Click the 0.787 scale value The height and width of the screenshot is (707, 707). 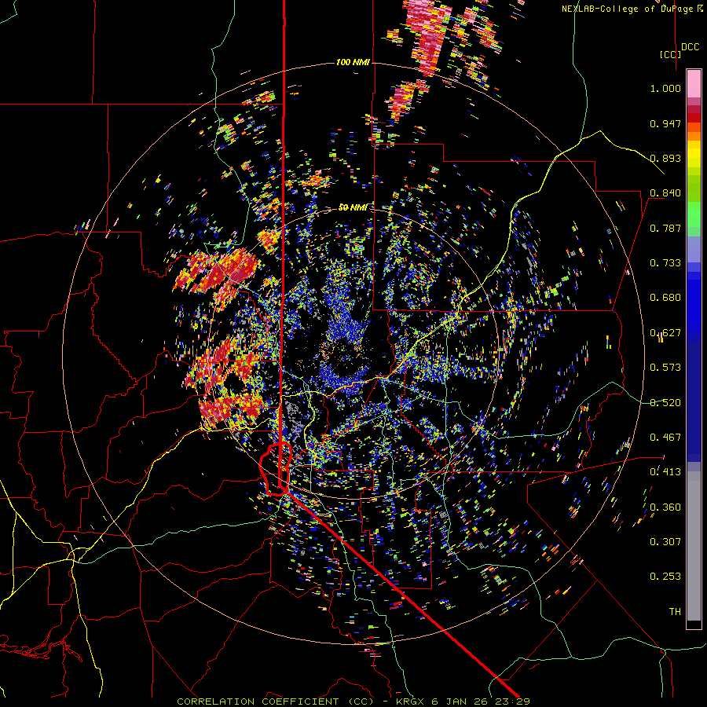pos(665,228)
